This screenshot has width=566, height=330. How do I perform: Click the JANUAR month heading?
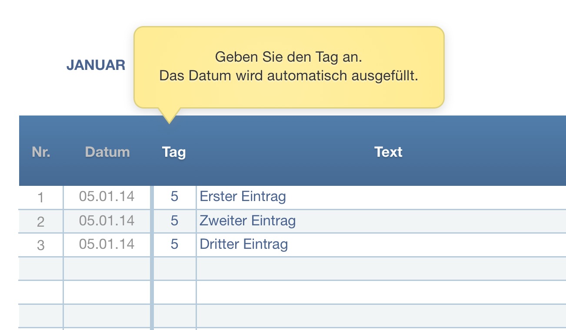click(96, 65)
